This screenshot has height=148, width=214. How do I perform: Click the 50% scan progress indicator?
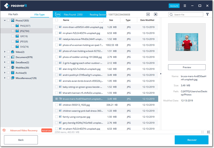point(58,14)
